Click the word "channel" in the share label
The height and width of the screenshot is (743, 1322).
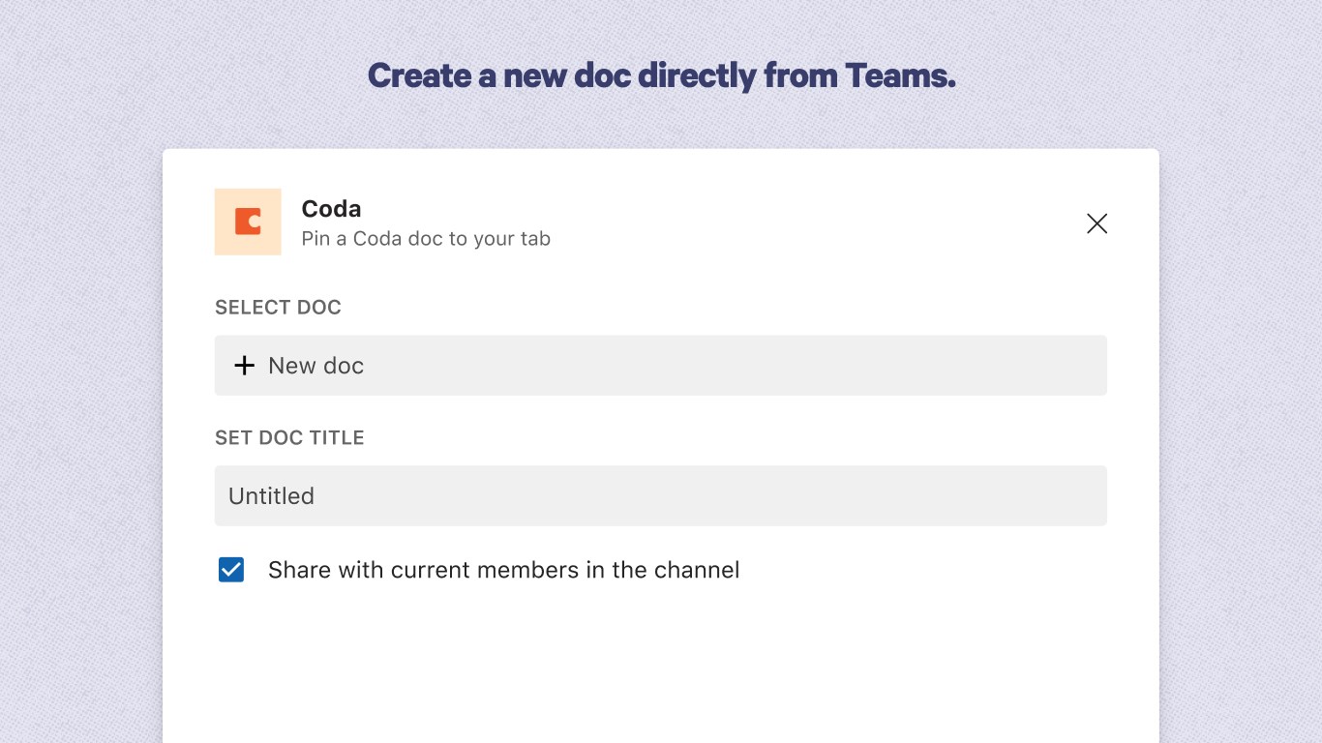coord(697,570)
